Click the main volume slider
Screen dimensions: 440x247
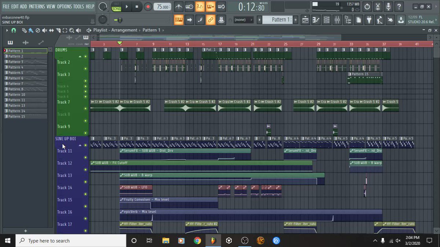(x=103, y=6)
